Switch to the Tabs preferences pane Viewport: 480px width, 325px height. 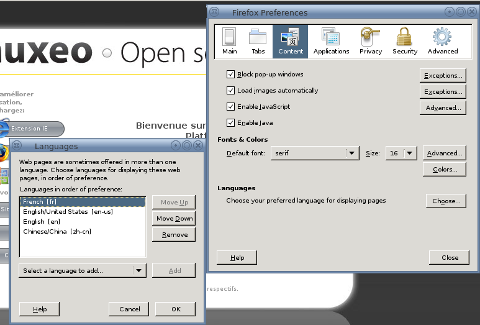(258, 42)
